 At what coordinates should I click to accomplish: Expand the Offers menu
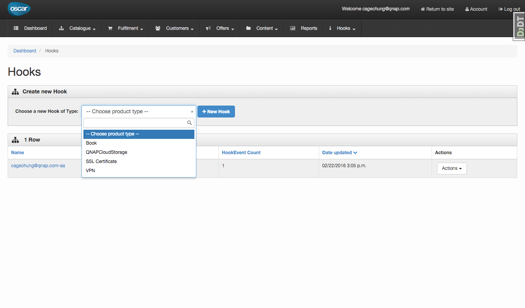(x=220, y=28)
